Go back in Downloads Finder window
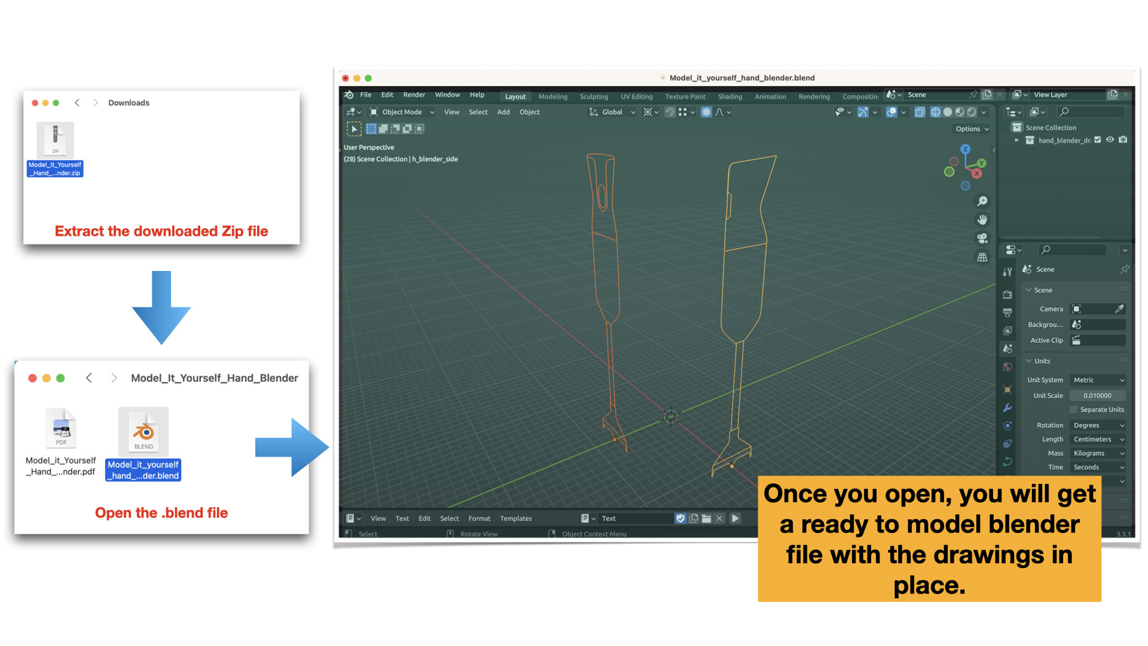 point(77,103)
